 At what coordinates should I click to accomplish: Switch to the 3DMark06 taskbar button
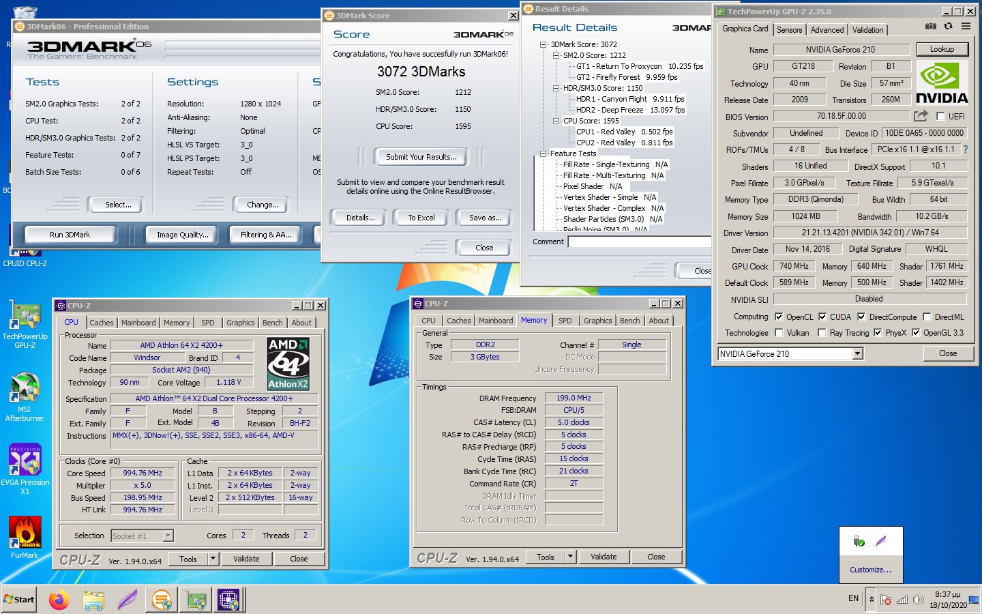tap(162, 600)
